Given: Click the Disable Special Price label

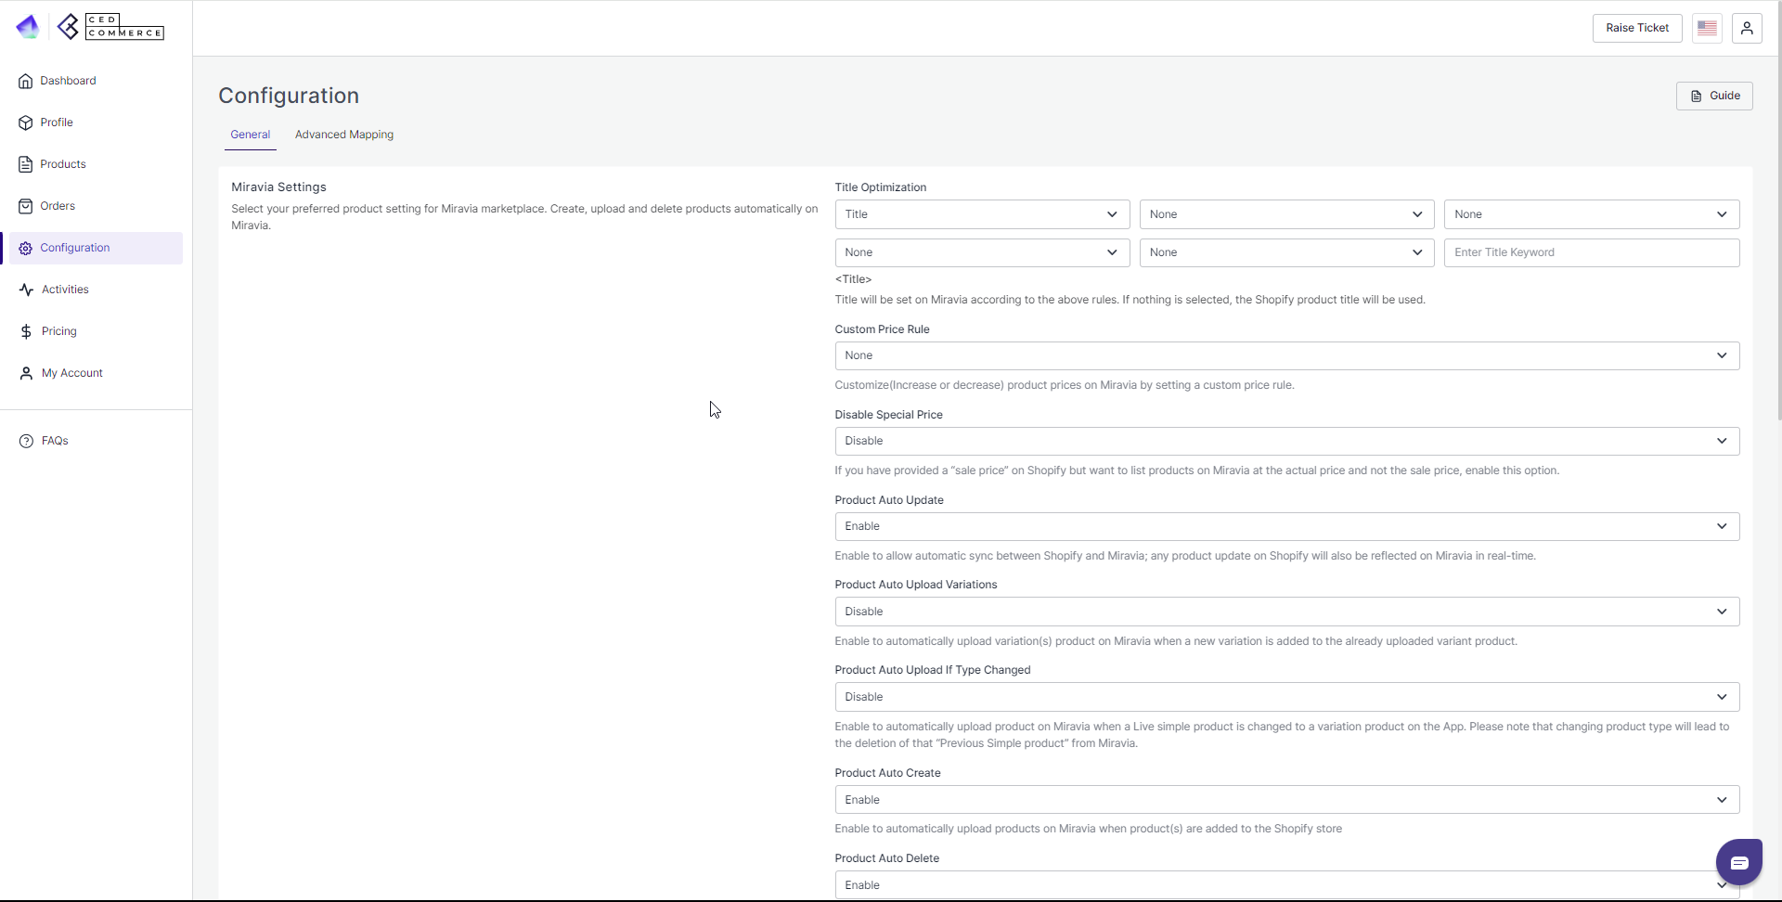Looking at the screenshot, I should (x=888, y=415).
